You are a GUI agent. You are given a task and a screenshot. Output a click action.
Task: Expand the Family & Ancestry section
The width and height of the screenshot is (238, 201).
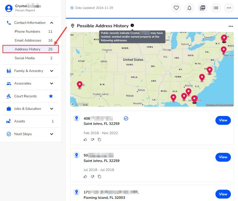[51, 71]
